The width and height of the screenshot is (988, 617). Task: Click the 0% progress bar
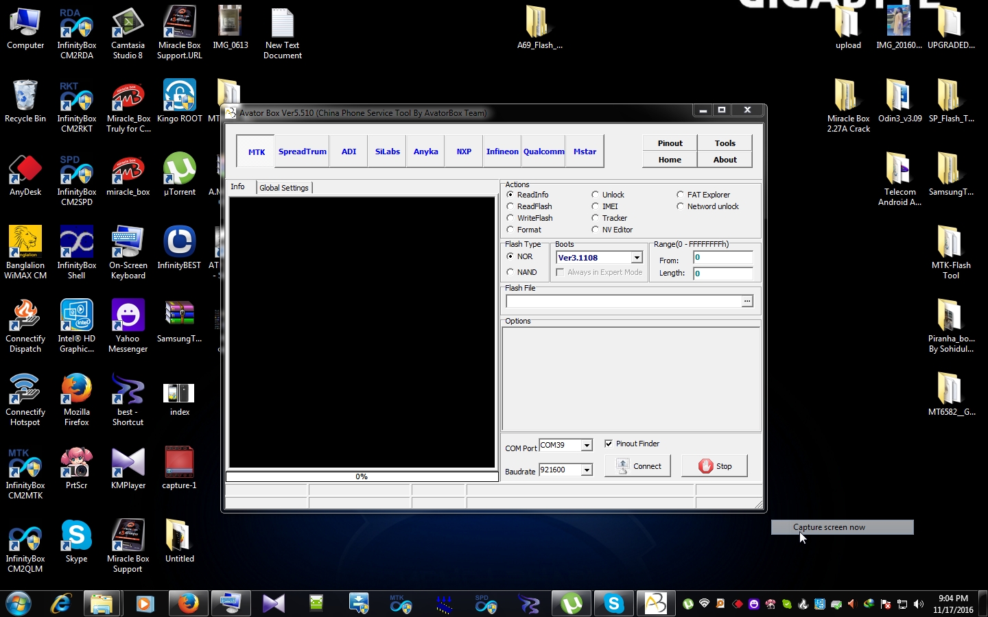click(362, 476)
